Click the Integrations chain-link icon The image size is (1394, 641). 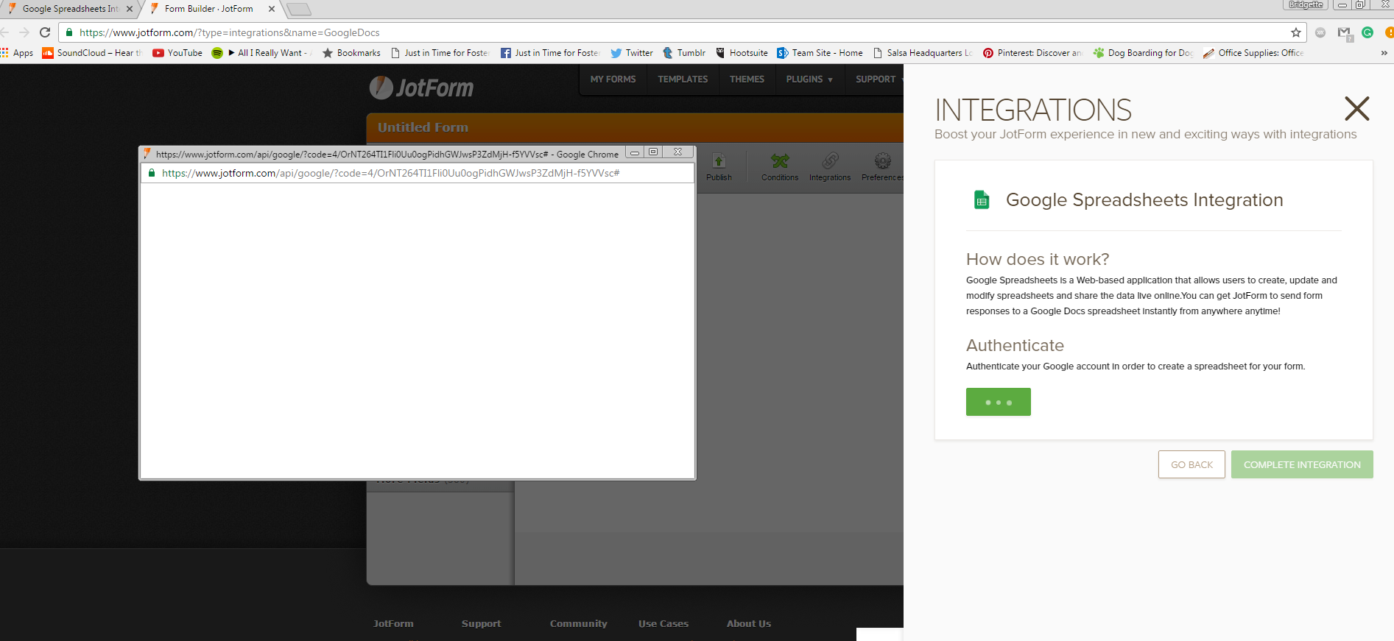click(x=830, y=163)
